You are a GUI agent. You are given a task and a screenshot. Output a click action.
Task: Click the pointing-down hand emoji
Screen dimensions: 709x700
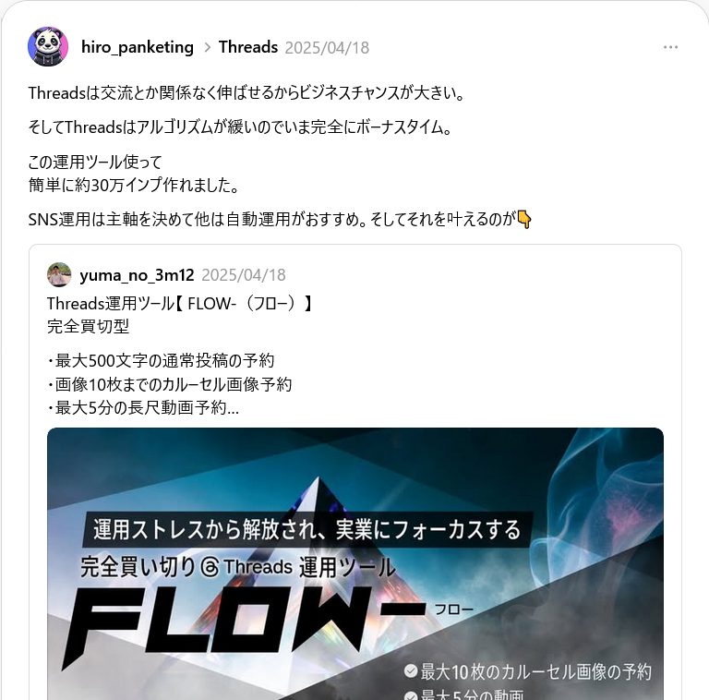[524, 220]
